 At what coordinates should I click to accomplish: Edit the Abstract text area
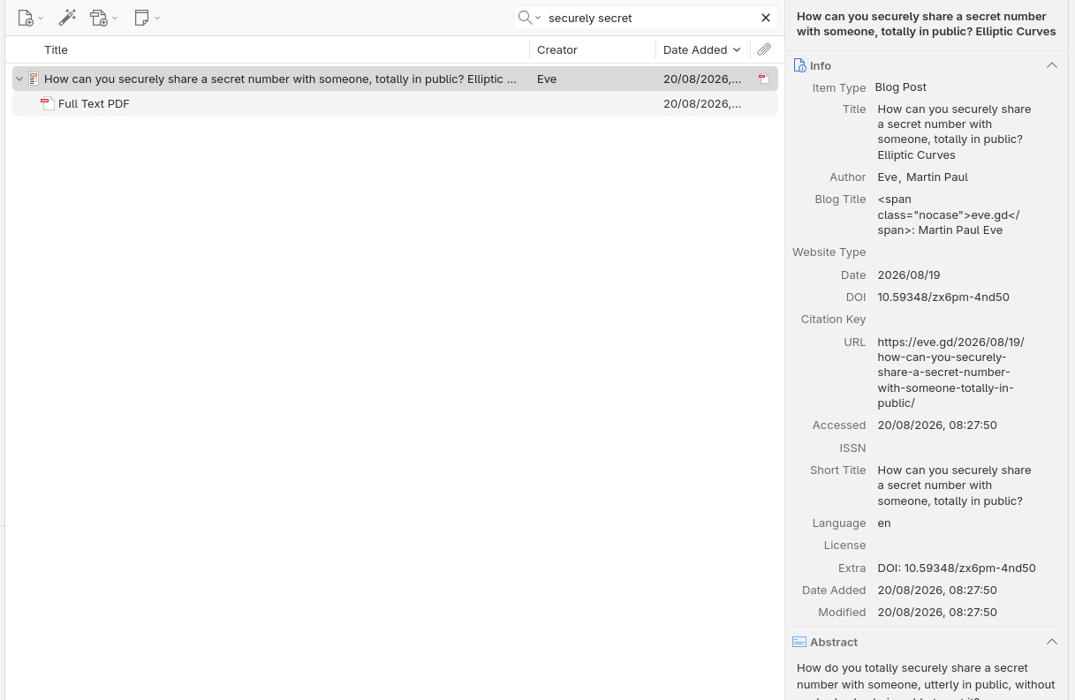pos(927,680)
